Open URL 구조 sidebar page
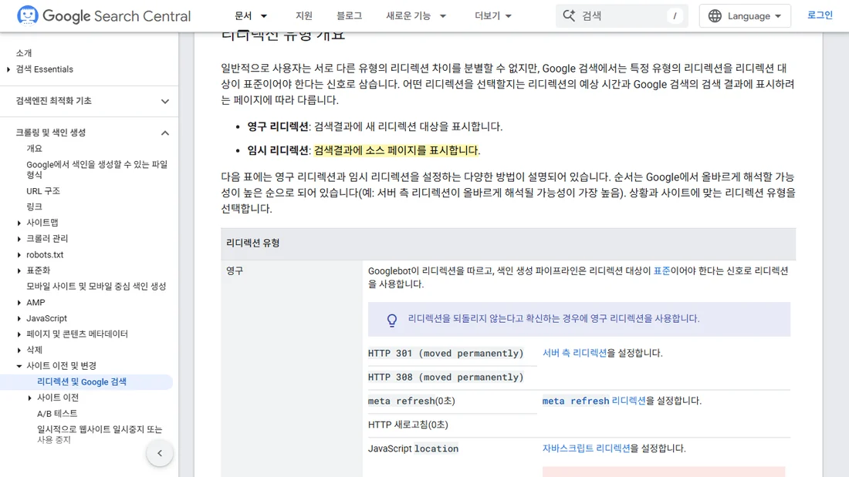 pos(43,191)
